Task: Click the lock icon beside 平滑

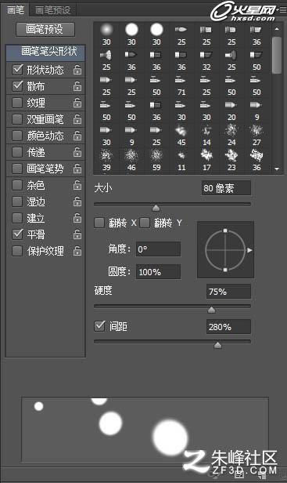Action: 77,234
